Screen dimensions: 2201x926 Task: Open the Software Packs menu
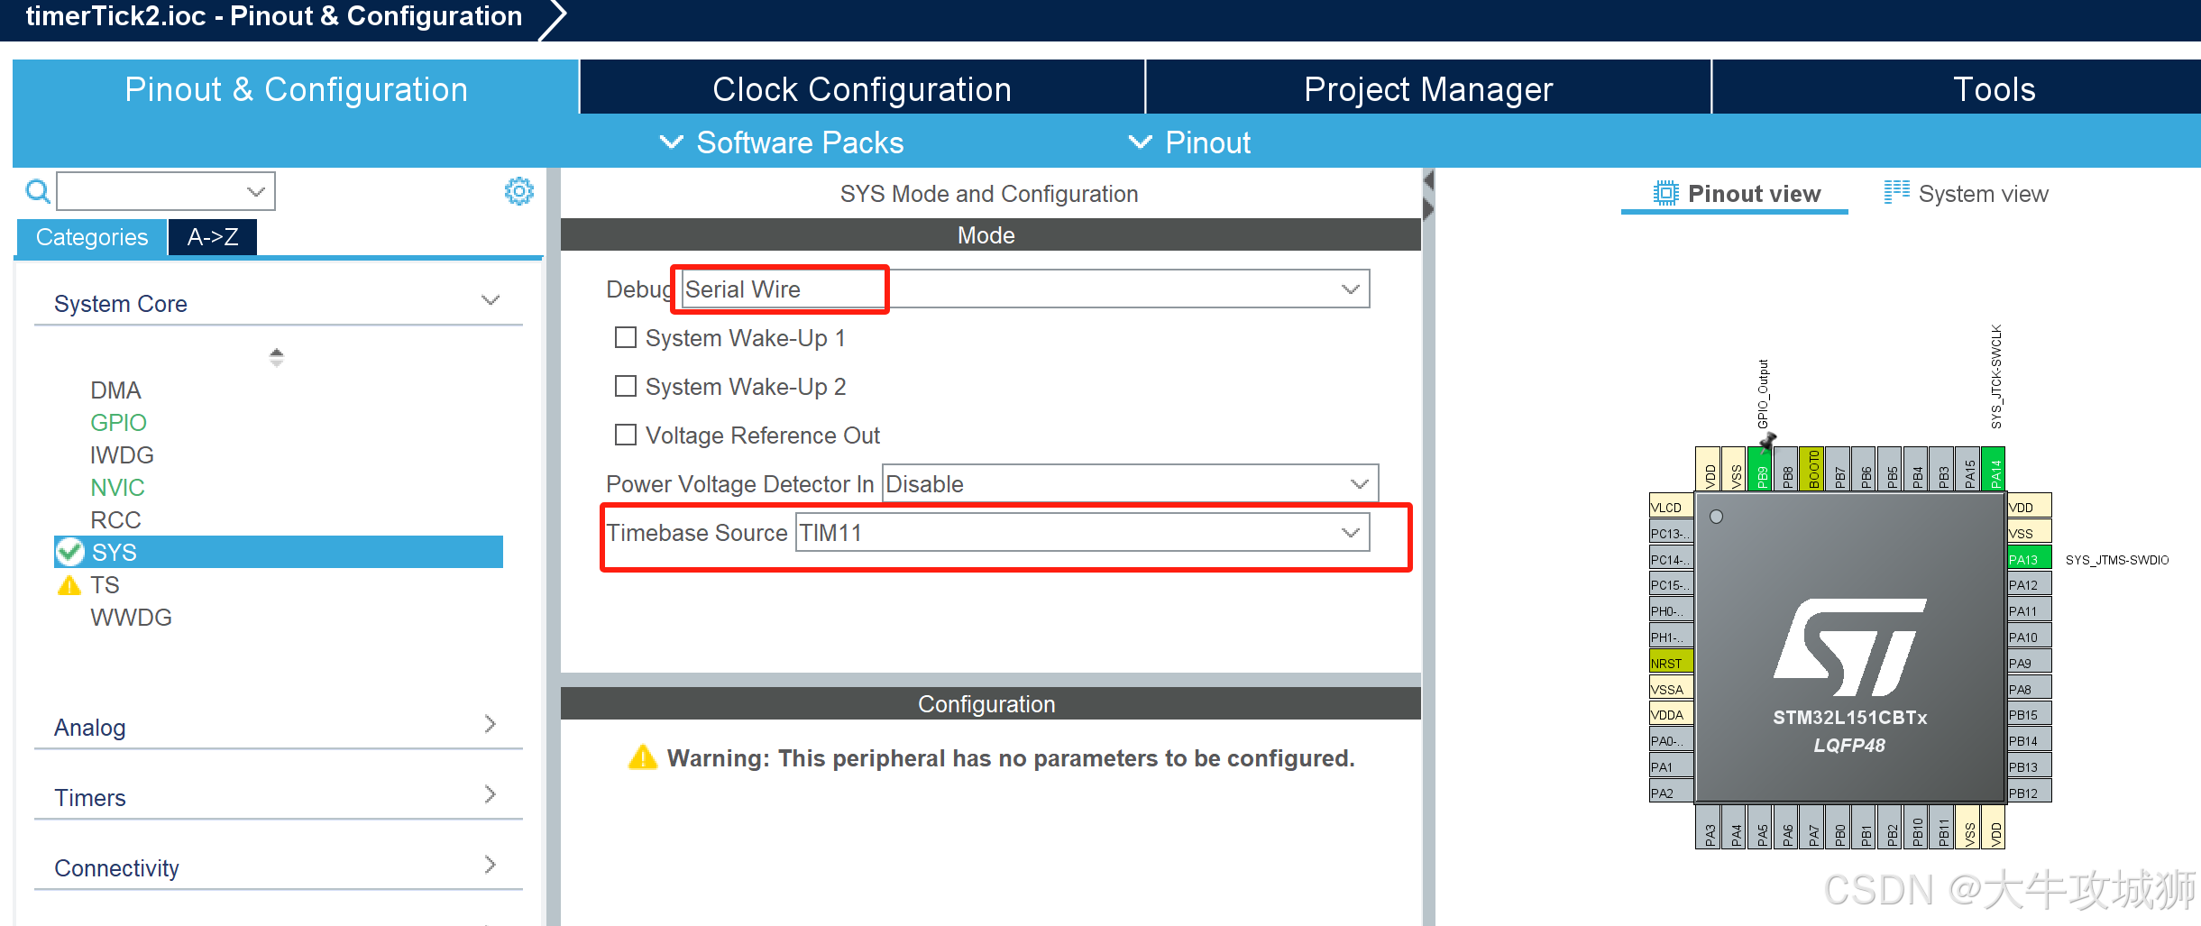coord(782,142)
